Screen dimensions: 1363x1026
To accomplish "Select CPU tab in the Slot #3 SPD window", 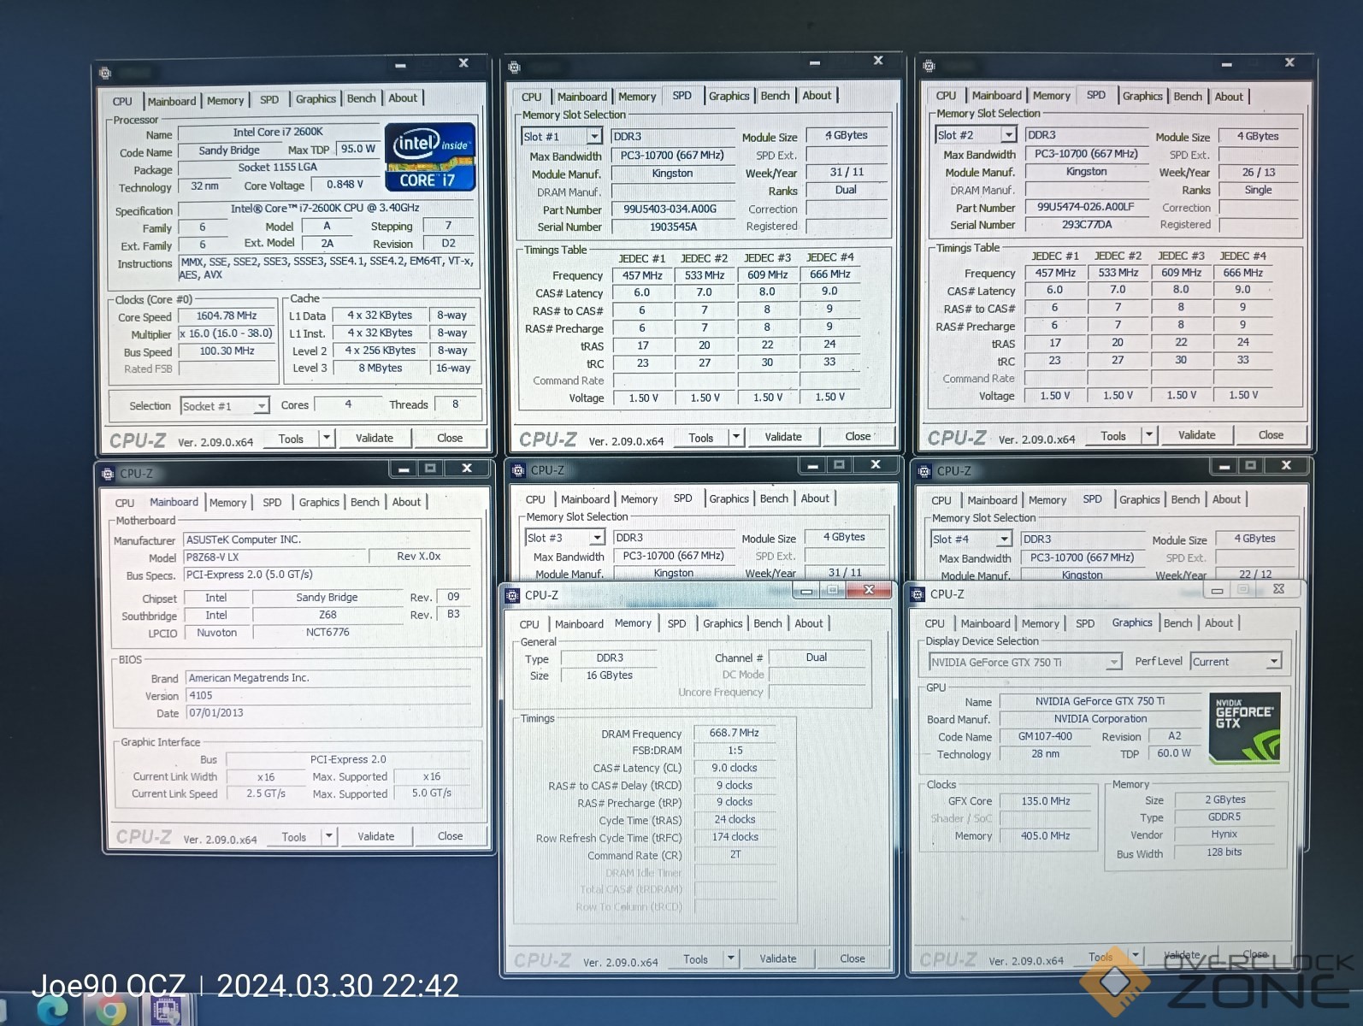I will tap(535, 499).
